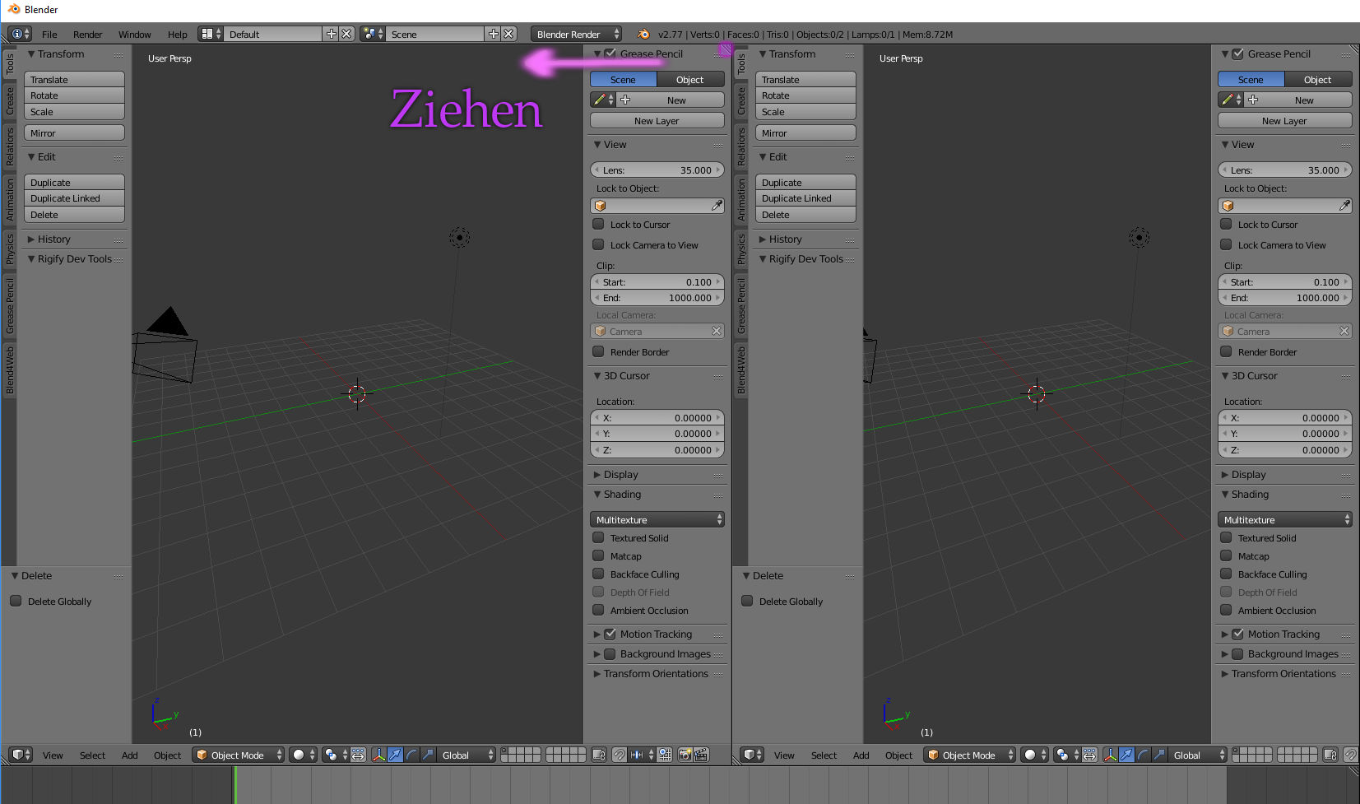Click Mirror in the left tool shelf
The image size is (1360, 804).
74,132
